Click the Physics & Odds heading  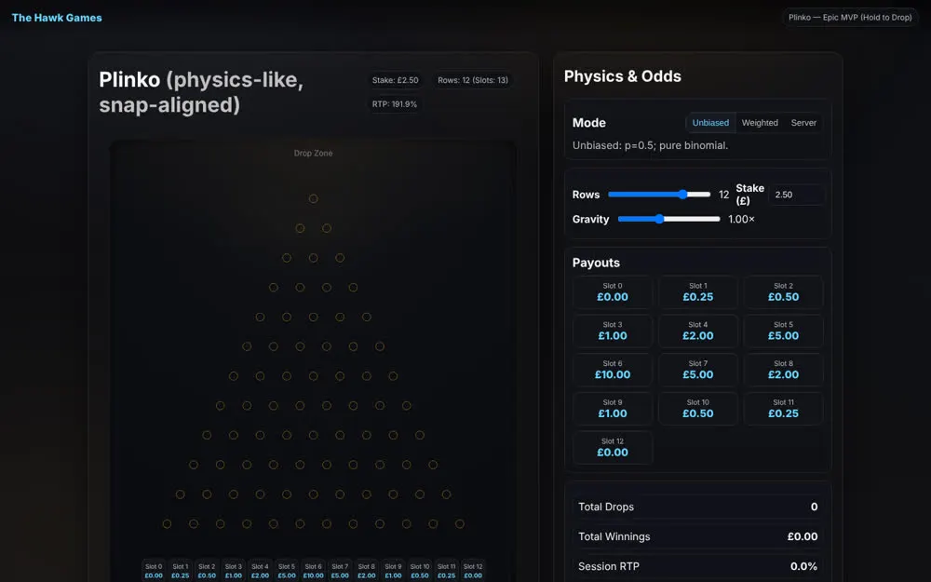[x=622, y=76]
